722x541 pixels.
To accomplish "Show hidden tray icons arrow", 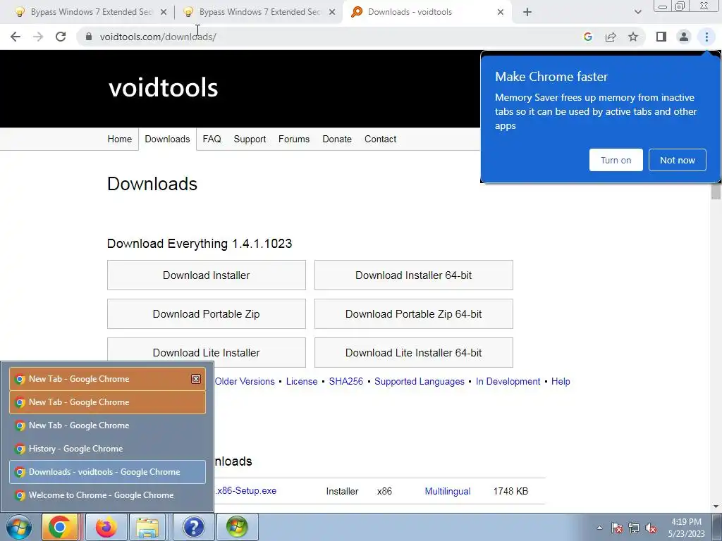I will click(x=599, y=528).
